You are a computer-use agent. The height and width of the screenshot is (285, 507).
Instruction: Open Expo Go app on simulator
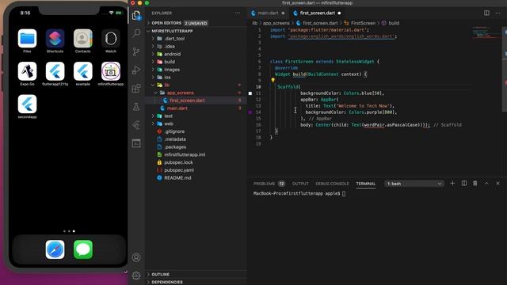pos(27,74)
